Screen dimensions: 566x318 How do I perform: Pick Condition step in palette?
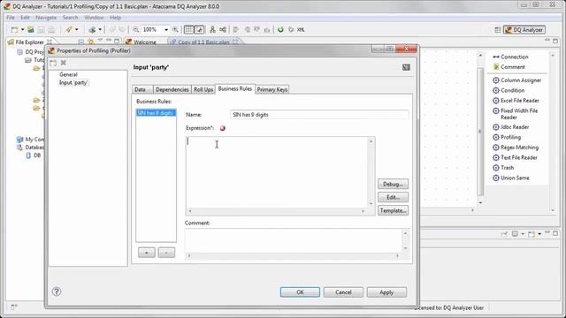[x=509, y=90]
